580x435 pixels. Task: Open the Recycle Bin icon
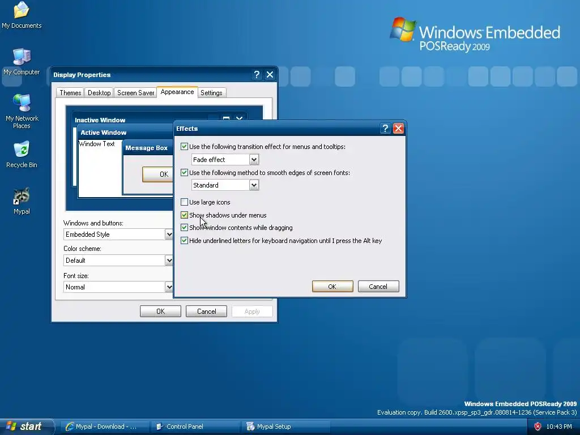point(22,154)
